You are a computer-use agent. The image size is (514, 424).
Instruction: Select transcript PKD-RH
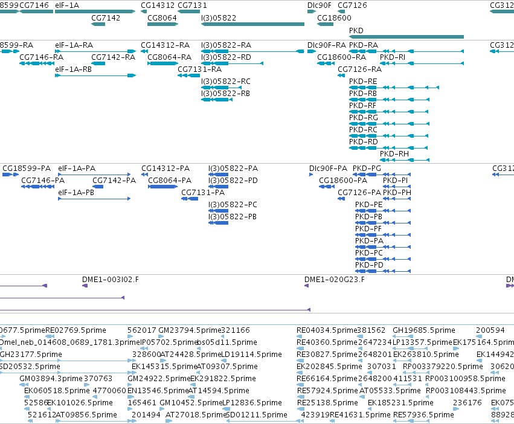pos(394,154)
